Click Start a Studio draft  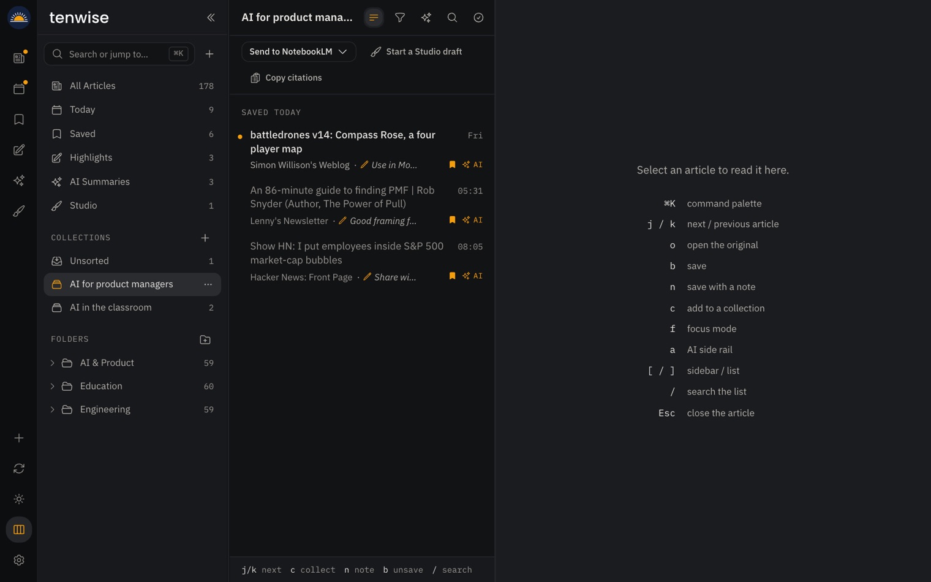[417, 51]
